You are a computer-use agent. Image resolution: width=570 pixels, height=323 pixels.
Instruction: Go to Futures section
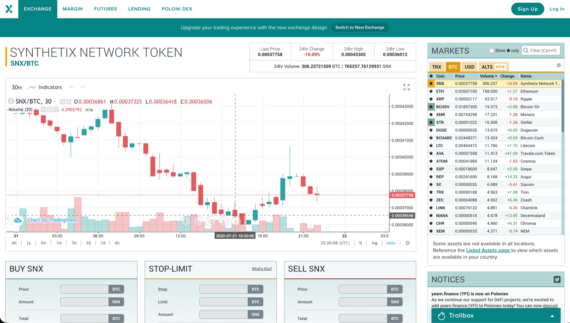[x=105, y=9]
